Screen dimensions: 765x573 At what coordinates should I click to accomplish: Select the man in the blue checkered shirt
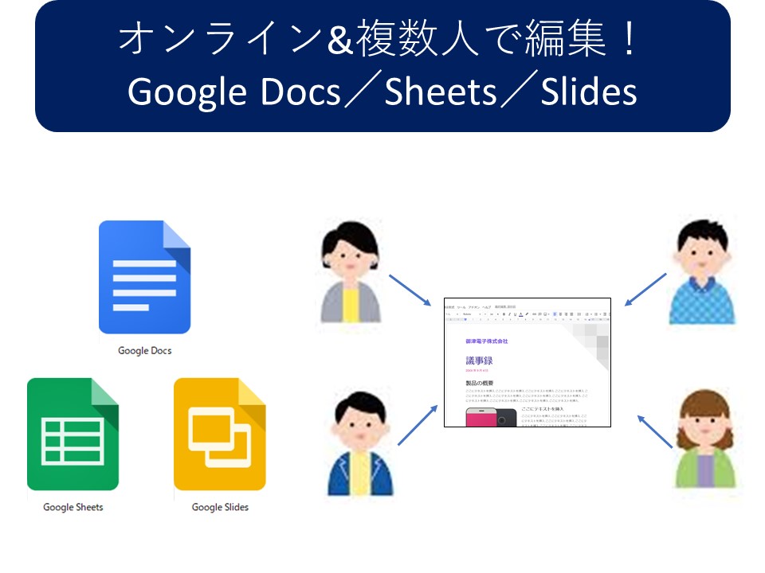[x=703, y=272]
